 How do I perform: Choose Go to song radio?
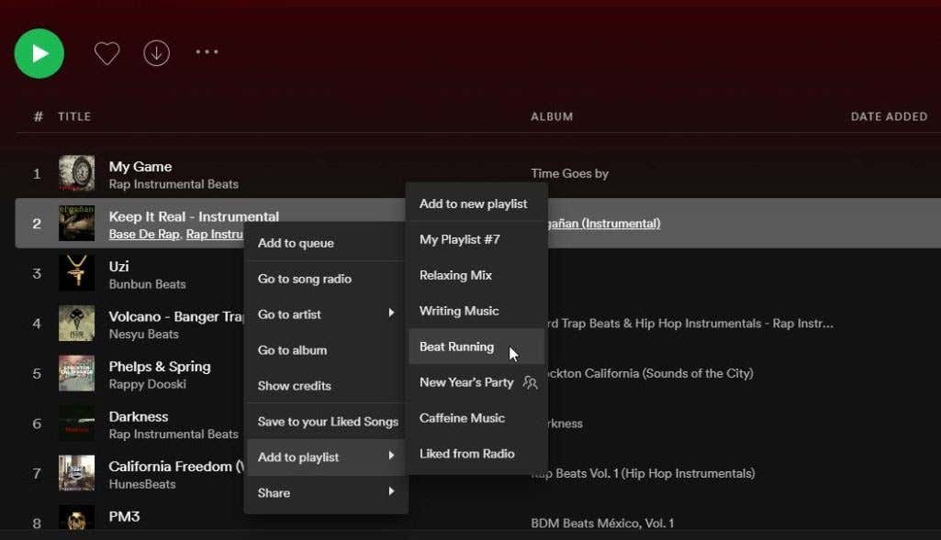[304, 279]
